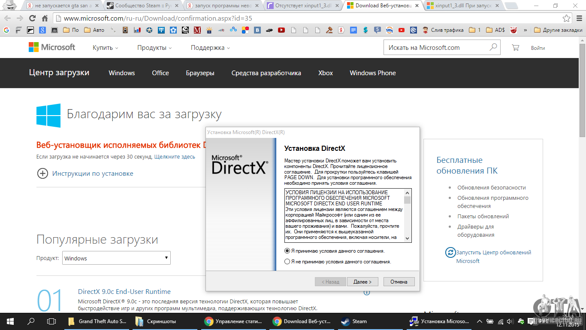Click Отмена in the DirectX installer
586x330 pixels.
click(399, 282)
